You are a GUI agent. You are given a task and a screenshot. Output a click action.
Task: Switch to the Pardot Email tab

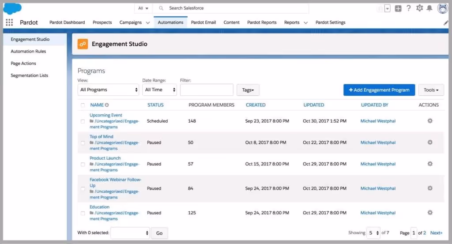[x=203, y=22]
